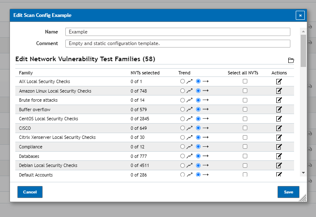Viewport: 316px width, 217px height.
Task: Click the 'Default Accounts' family name
Action: coord(36,175)
